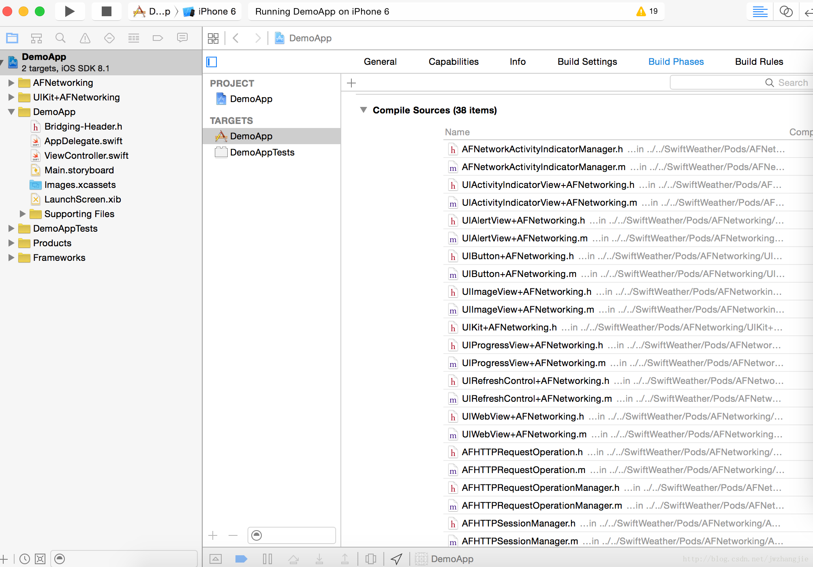Screen dimensions: 813x567
Task: Open AppDelegate.swift file
Action: (83, 141)
